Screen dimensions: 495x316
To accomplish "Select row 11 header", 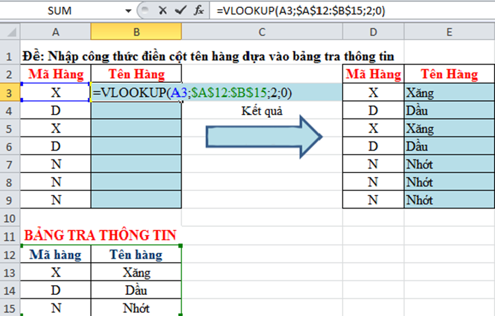I will pyautogui.click(x=9, y=236).
